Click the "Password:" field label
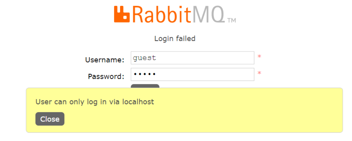 tap(106, 76)
